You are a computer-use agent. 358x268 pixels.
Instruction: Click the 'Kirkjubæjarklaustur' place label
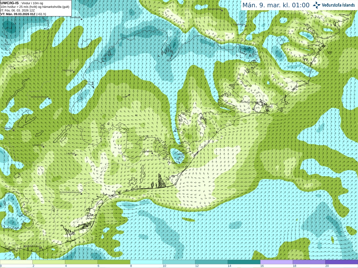pyautogui.click(x=70, y=192)
